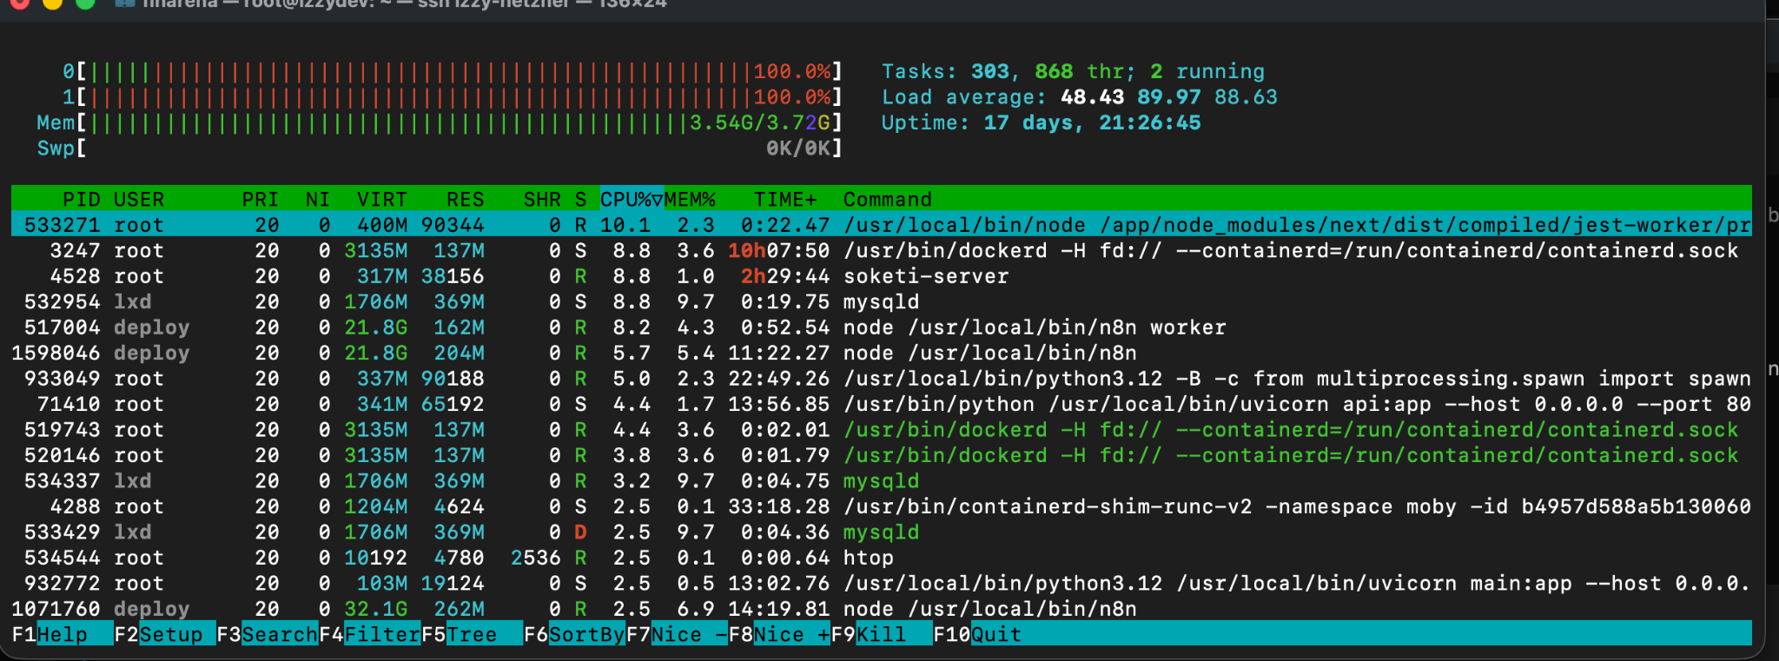Screen dimensions: 1779x661
Task: Click F10 Quit in footer
Action: (995, 635)
